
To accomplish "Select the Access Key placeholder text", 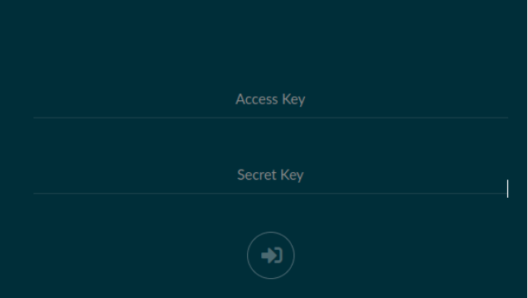I will [x=270, y=99].
